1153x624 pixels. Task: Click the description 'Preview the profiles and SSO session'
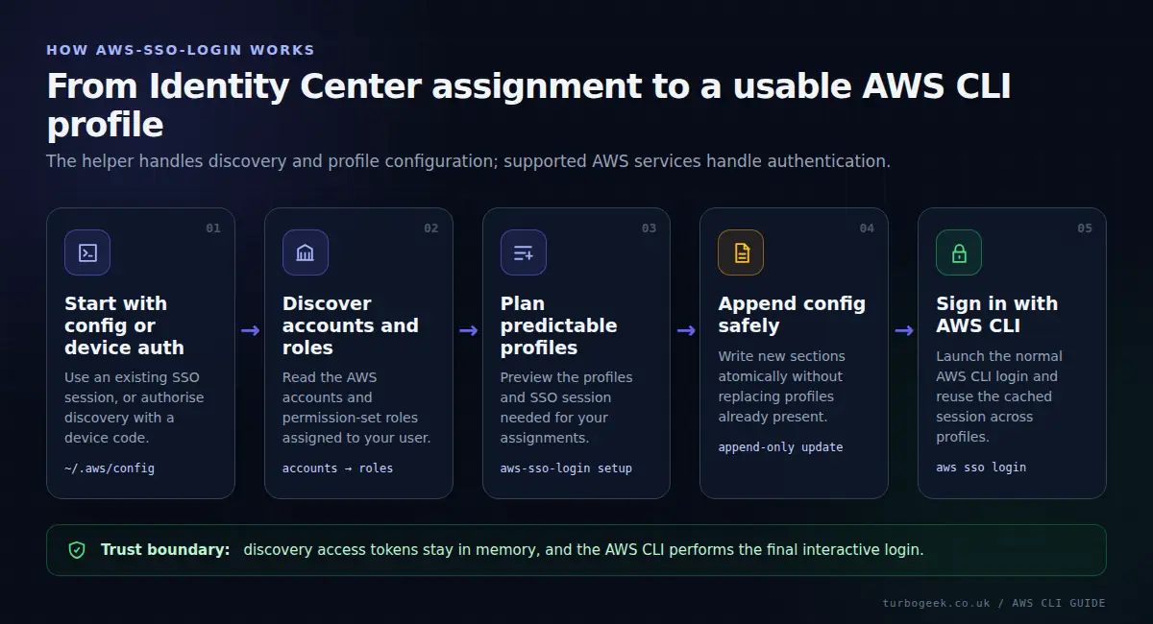(567, 408)
